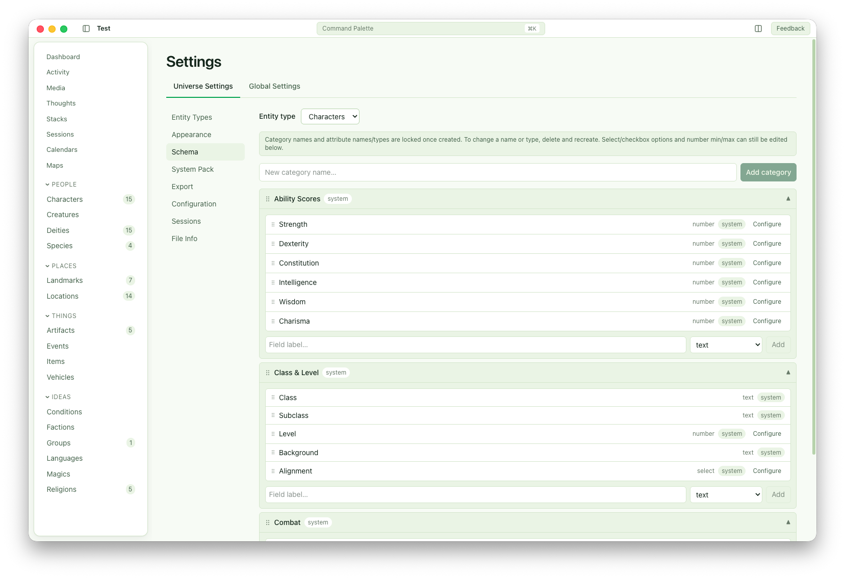Click Add button under Ability Scores

coord(778,345)
